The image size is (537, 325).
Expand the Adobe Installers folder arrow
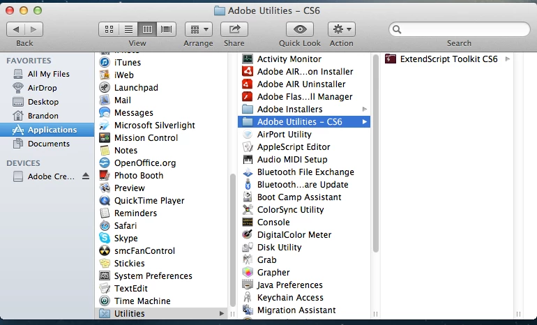click(365, 109)
